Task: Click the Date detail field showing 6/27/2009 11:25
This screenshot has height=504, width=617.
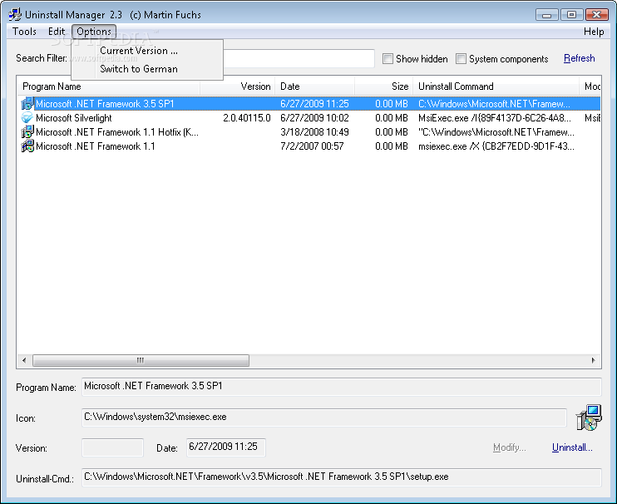Action: point(226,447)
